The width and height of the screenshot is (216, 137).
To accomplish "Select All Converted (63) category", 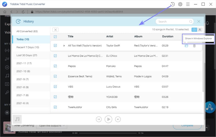I will tap(31, 31).
